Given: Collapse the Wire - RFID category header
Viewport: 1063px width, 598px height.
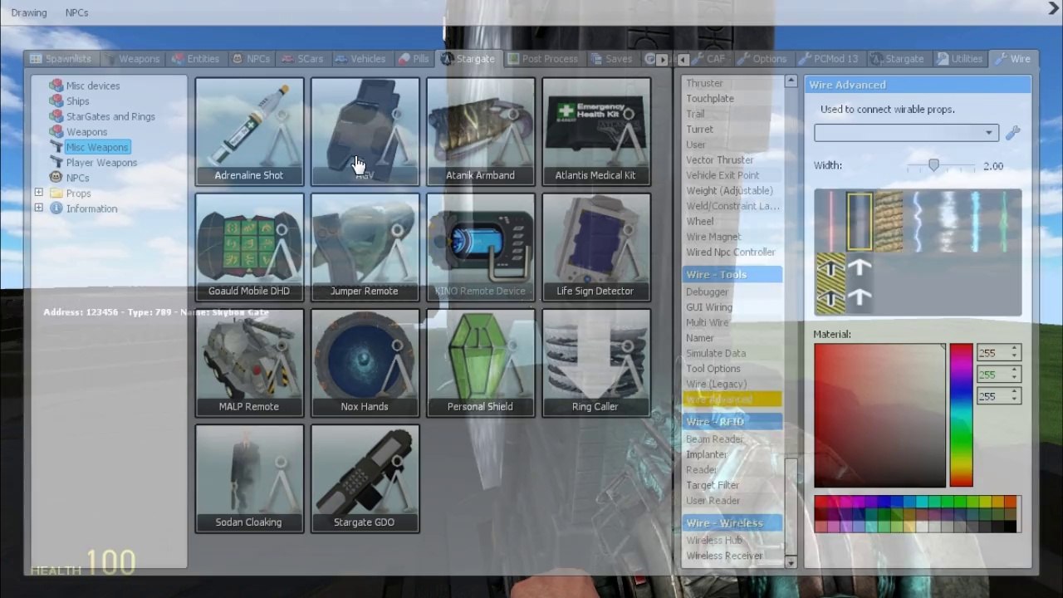Looking at the screenshot, I should tap(732, 422).
